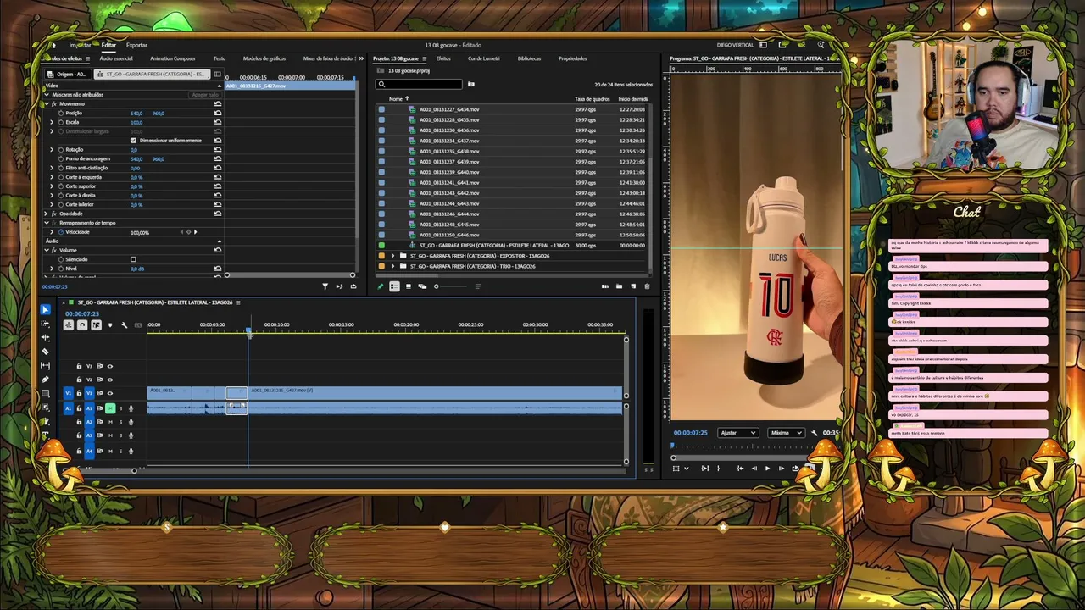The width and height of the screenshot is (1085, 610).
Task: Open the Propriedades tab
Action: tap(572, 58)
